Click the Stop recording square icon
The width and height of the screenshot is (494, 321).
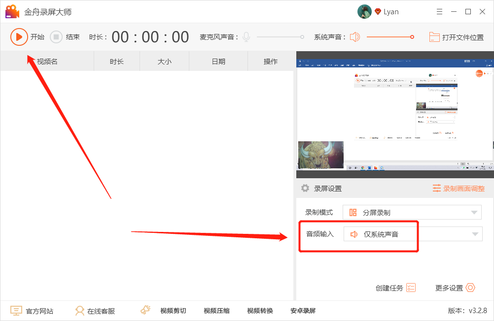[56, 37]
